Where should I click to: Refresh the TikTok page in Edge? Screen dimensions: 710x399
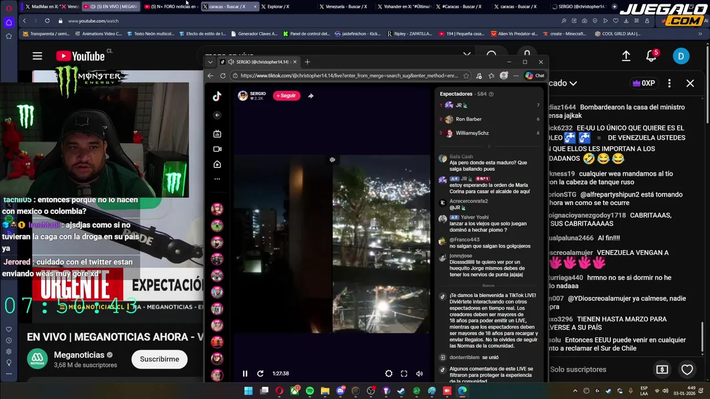pyautogui.click(x=223, y=76)
